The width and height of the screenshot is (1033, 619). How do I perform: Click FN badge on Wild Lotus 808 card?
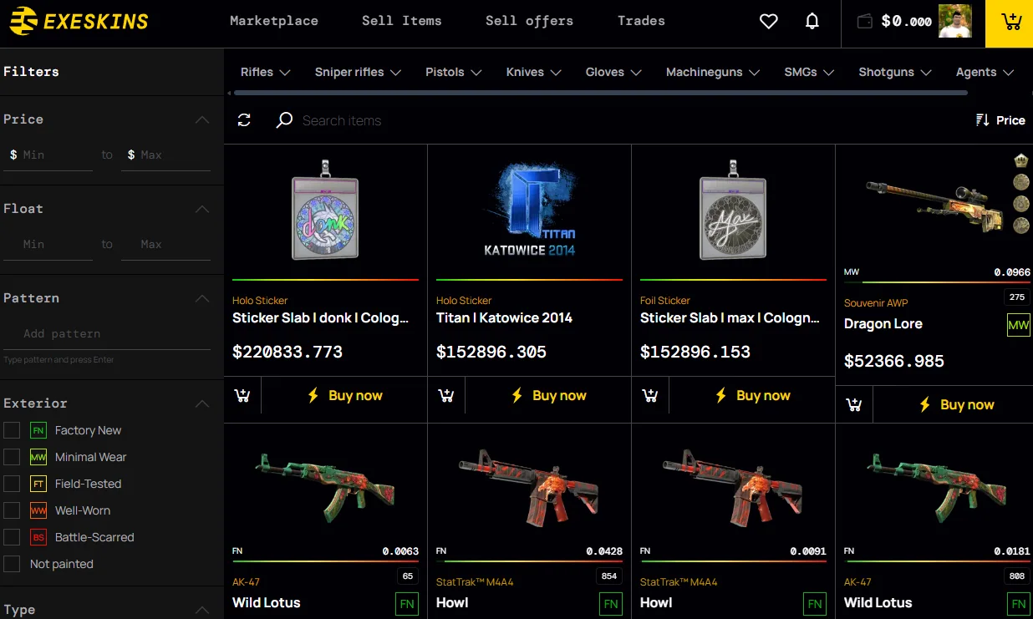[x=1019, y=604]
